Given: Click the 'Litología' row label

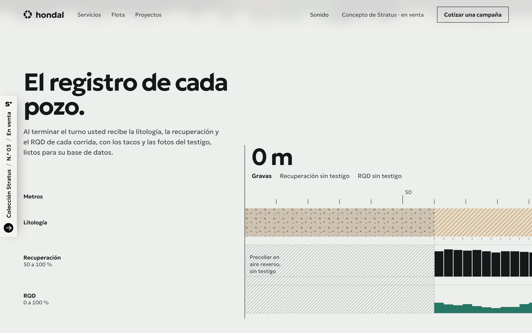Looking at the screenshot, I should pyautogui.click(x=35, y=222).
